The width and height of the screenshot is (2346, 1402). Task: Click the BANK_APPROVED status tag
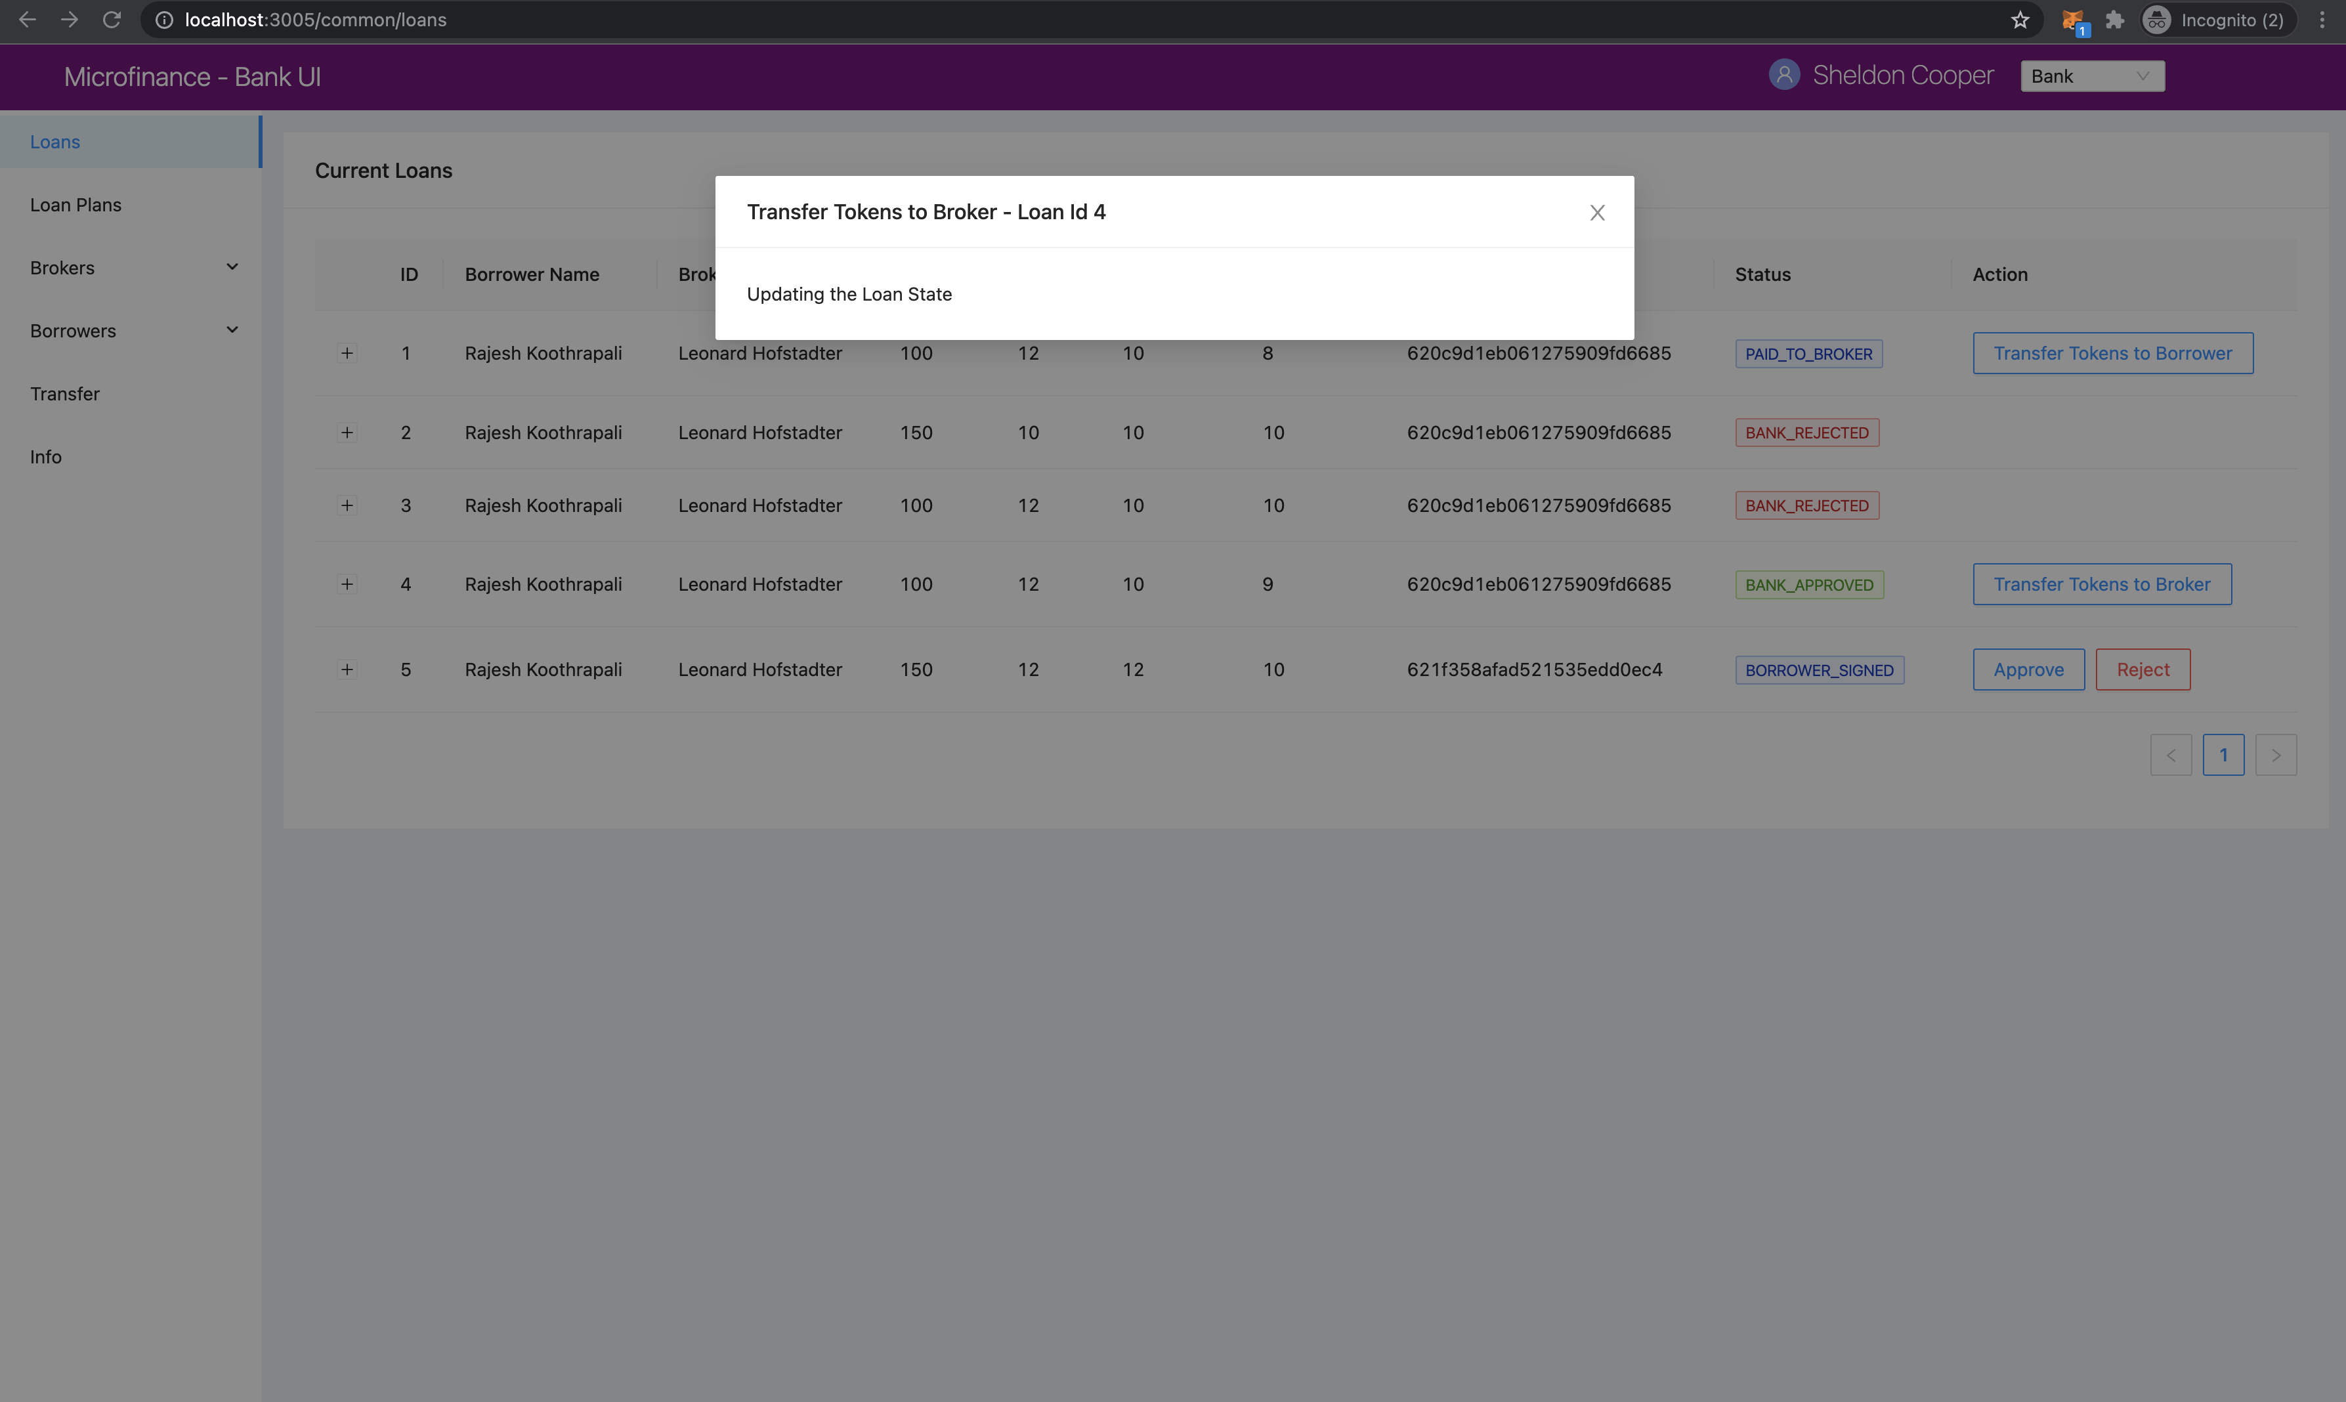click(1809, 585)
